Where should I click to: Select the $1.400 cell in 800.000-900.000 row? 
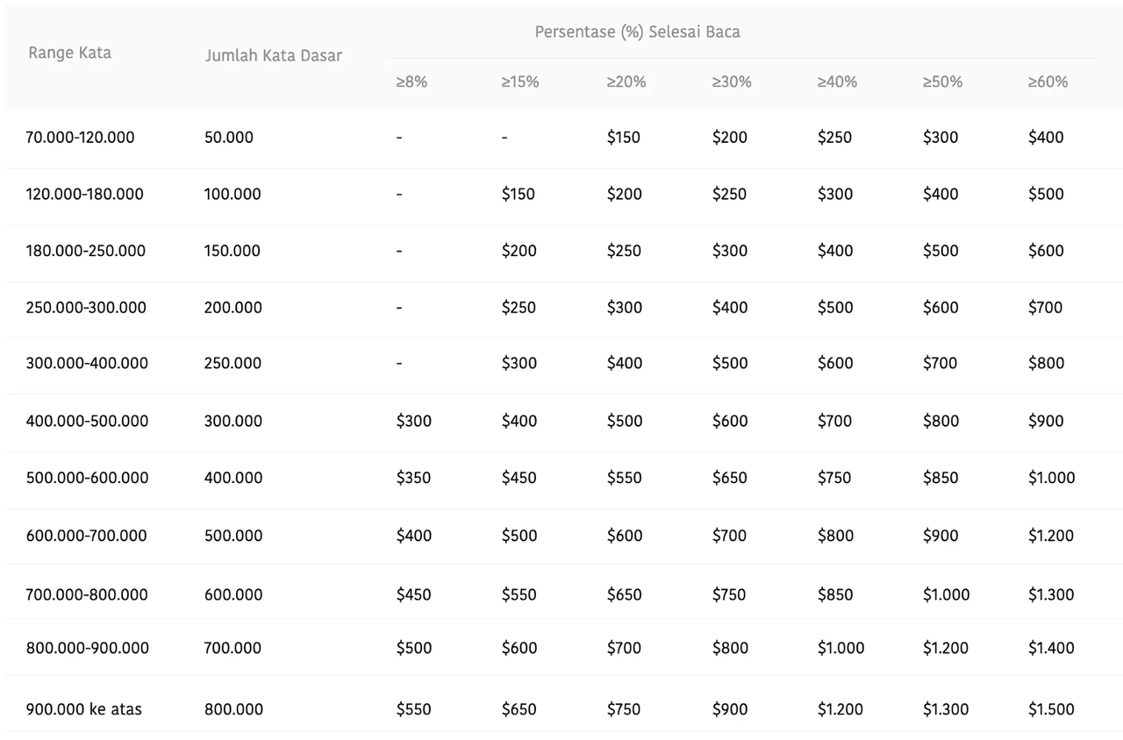click(x=1051, y=648)
